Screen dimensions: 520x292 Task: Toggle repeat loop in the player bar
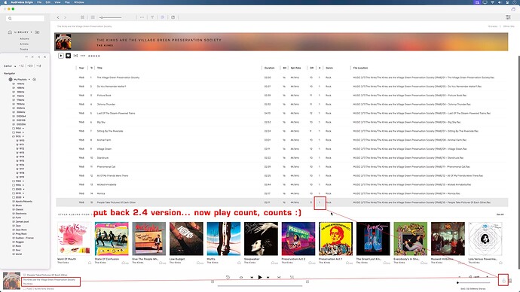(241, 278)
